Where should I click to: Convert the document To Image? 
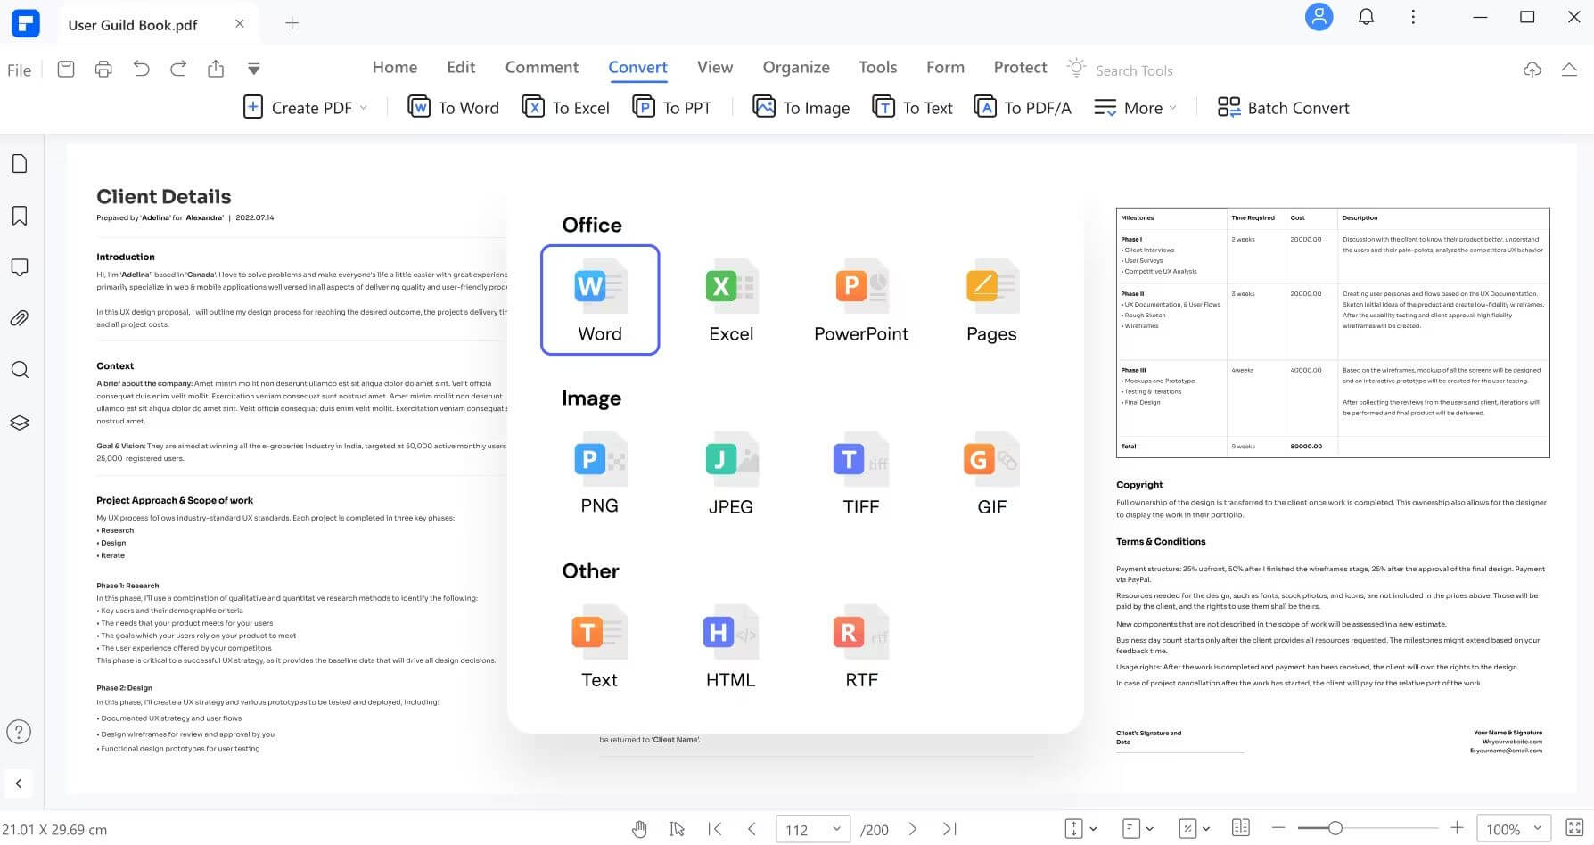(x=801, y=108)
